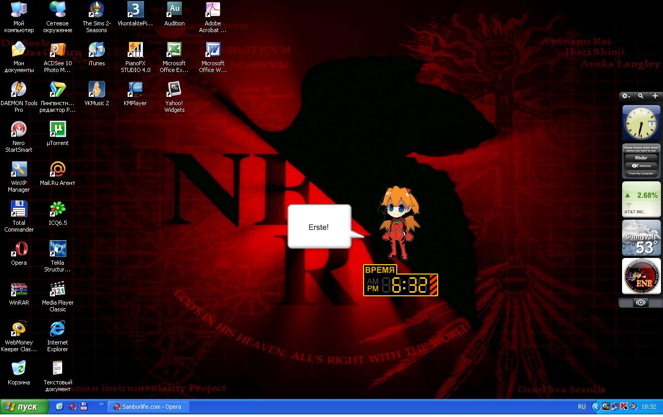Launch Tekla Structures shortcut
The height and width of the screenshot is (417, 663).
[57, 256]
